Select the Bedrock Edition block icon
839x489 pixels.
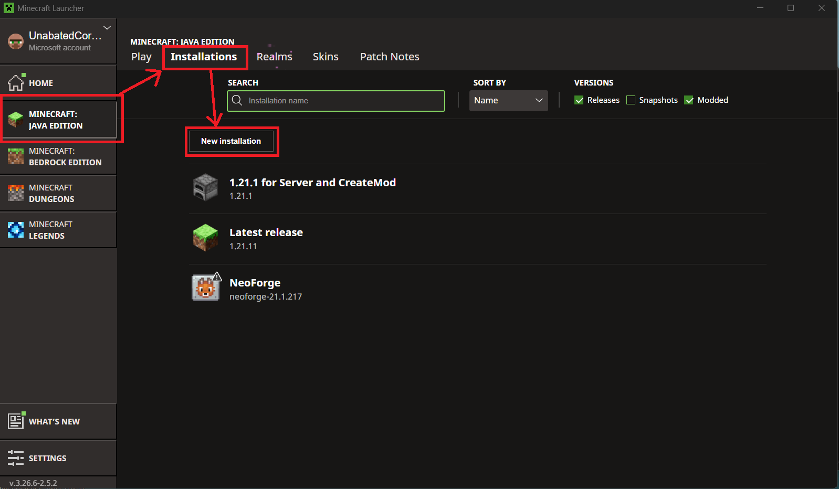(16, 156)
